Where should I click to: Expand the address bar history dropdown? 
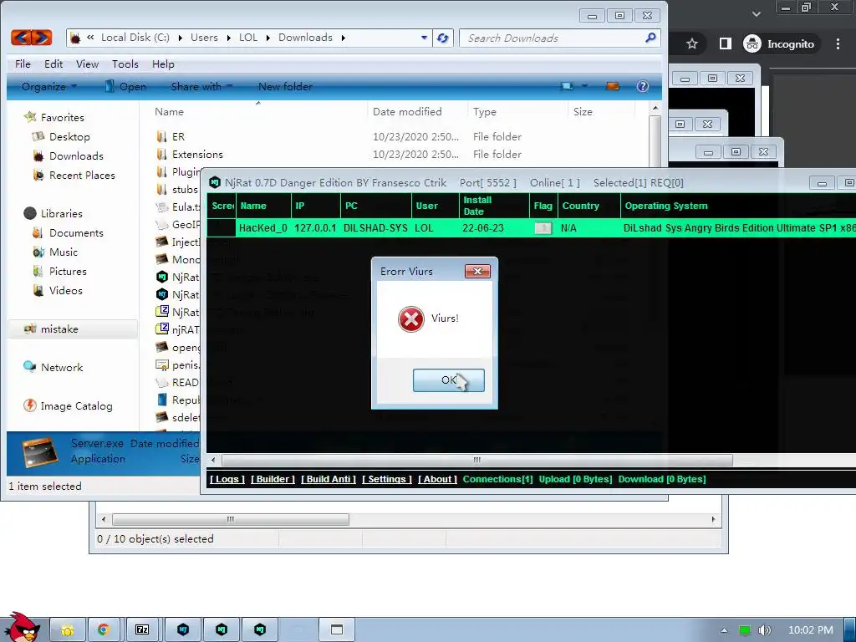pyautogui.click(x=424, y=38)
